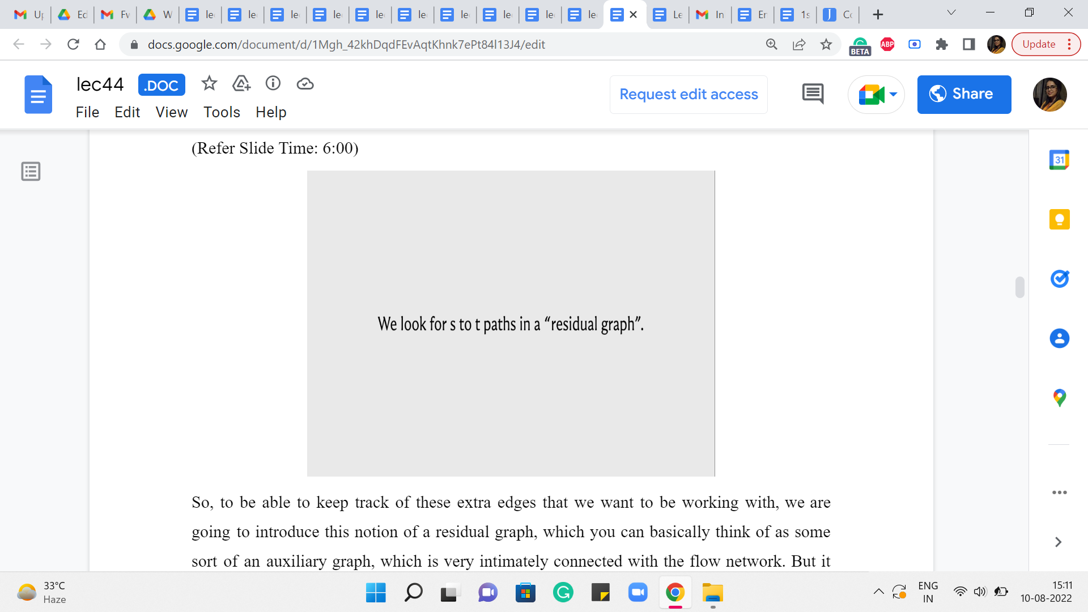Hide the side panel using the chevron
1088x612 pixels.
tap(1058, 542)
